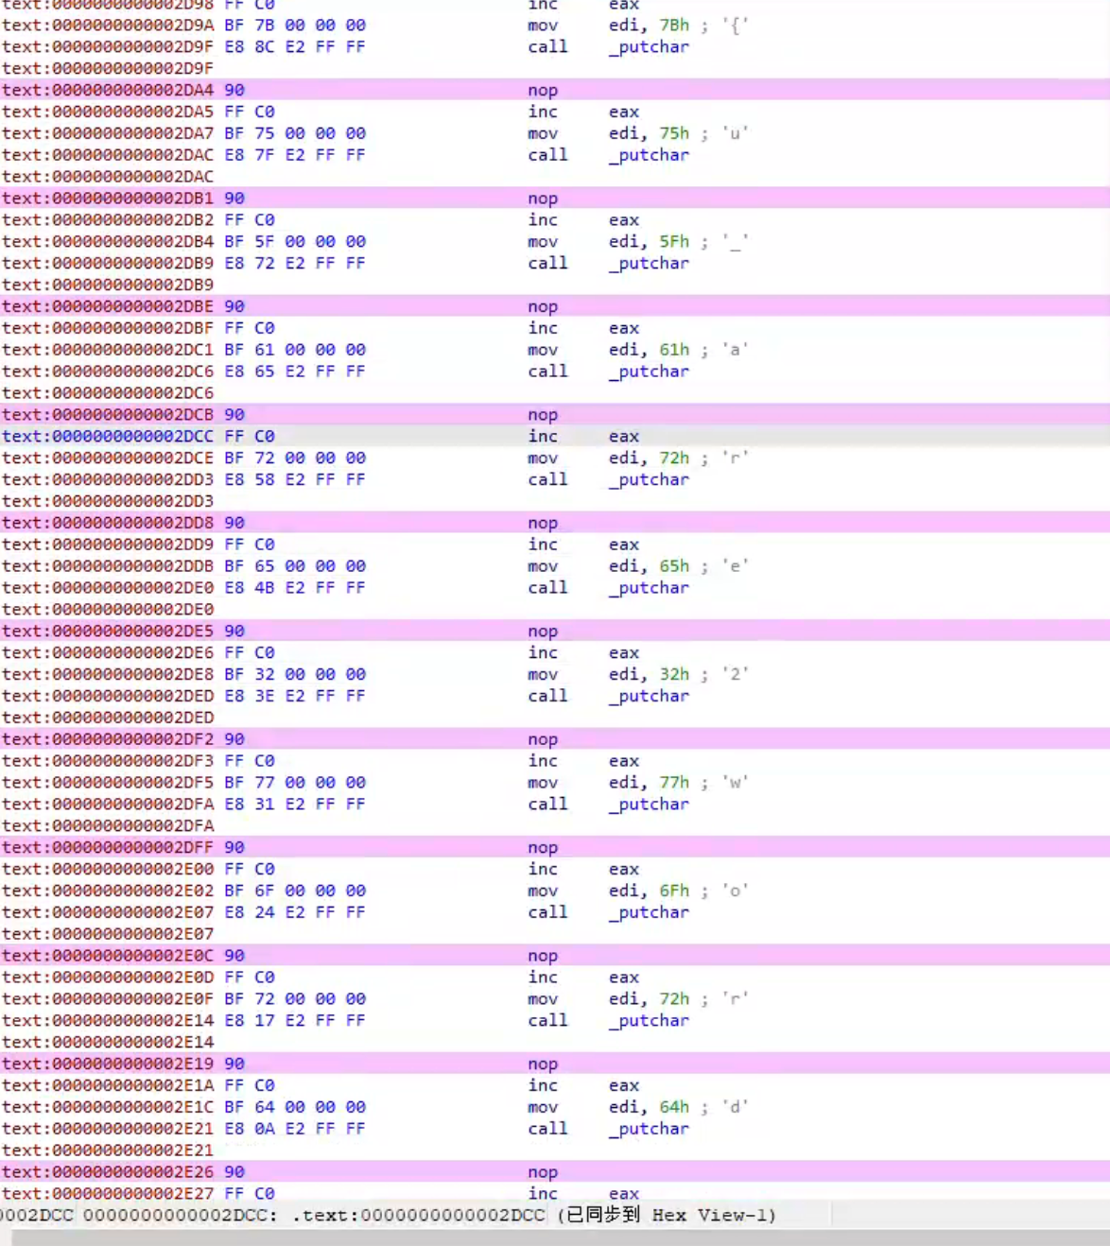Click the nop mnemonic at 2E26

coord(543,1172)
